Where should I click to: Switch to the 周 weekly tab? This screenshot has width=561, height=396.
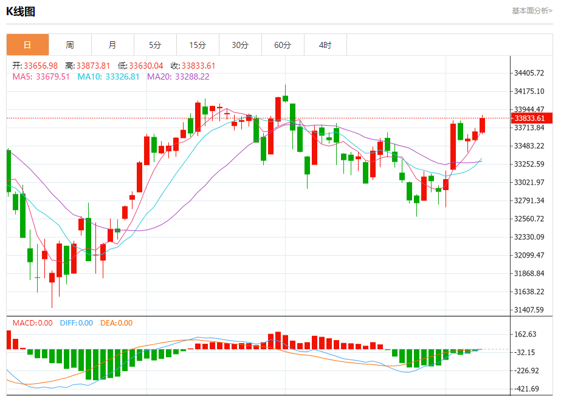(70, 45)
